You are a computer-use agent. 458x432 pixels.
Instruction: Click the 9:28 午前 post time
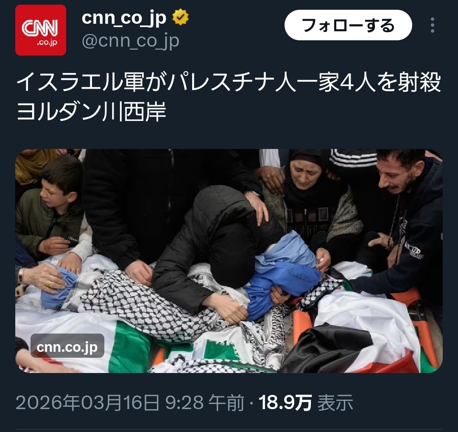(205, 402)
